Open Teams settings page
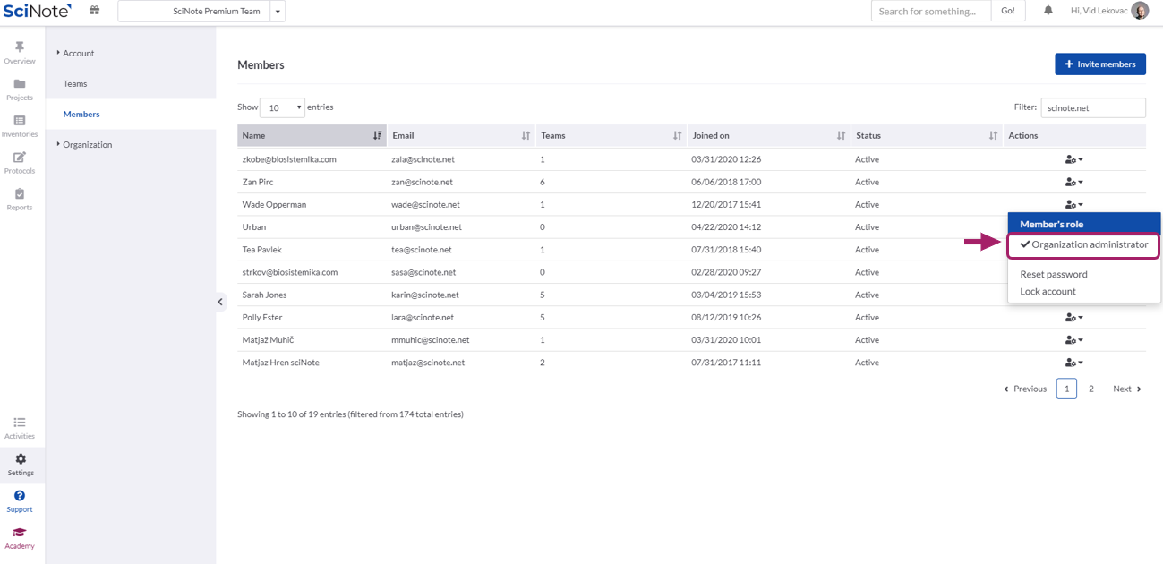This screenshot has width=1163, height=564. 75,83
